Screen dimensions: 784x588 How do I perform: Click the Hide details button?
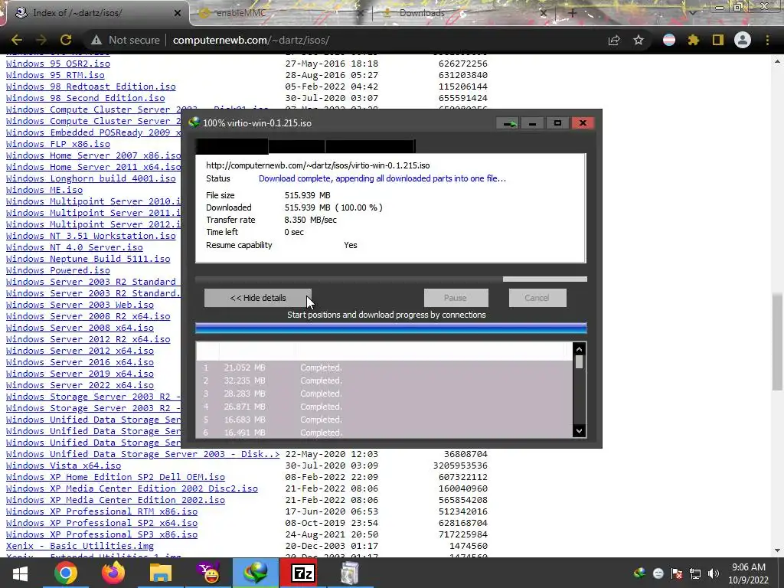258,298
